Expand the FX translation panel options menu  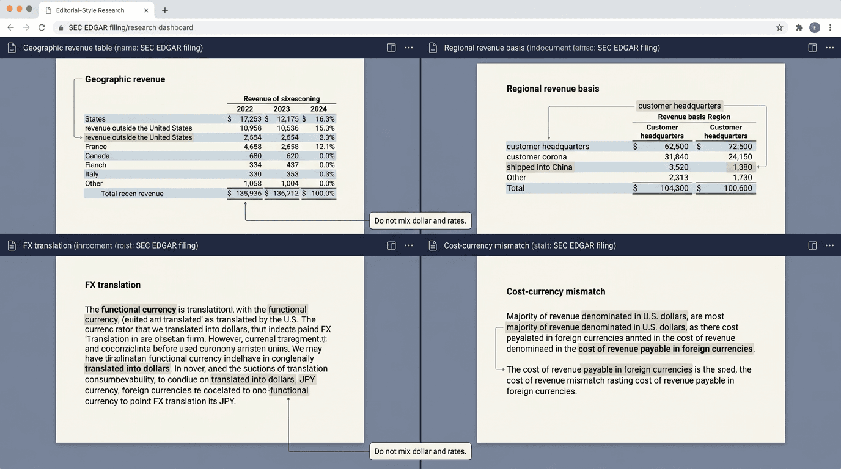[x=409, y=245]
